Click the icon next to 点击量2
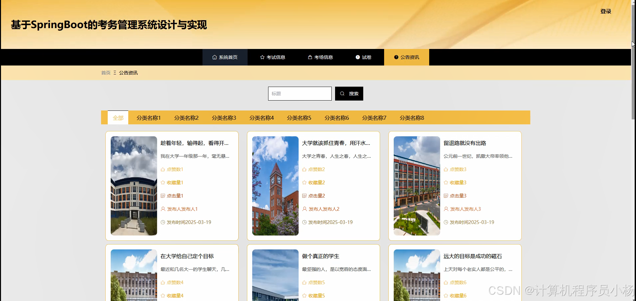The width and height of the screenshot is (636, 301). 304,196
